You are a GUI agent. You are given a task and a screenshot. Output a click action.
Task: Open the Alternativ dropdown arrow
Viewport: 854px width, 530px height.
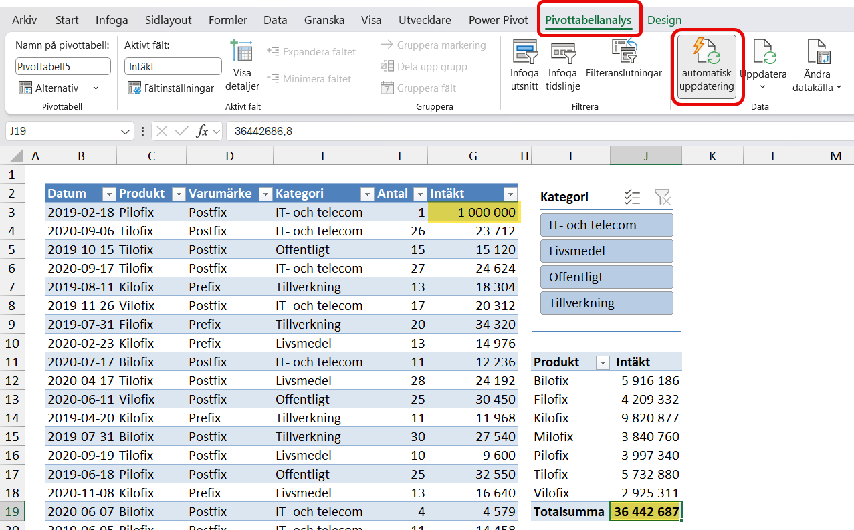95,88
